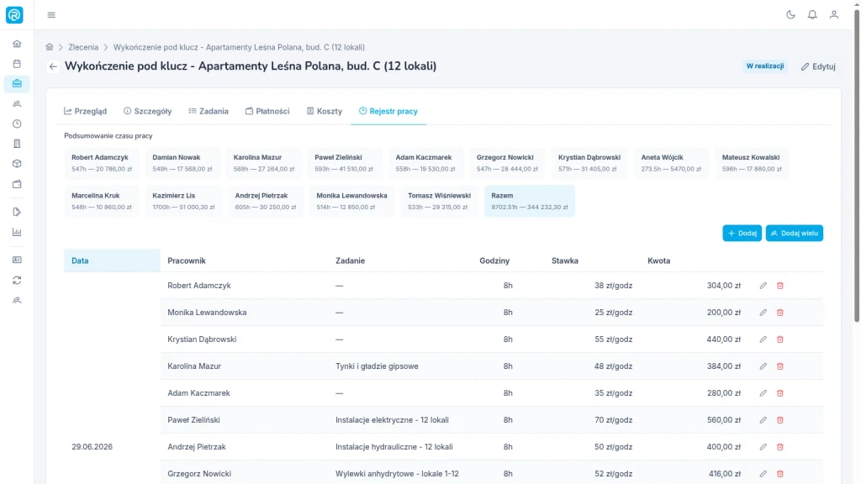This screenshot has height=484, width=861.
Task: Click the back arrow beside job title
Action: pos(53,66)
